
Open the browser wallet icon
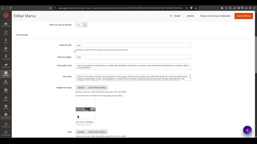point(242,8)
